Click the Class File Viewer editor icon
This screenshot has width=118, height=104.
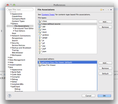coord(40,65)
